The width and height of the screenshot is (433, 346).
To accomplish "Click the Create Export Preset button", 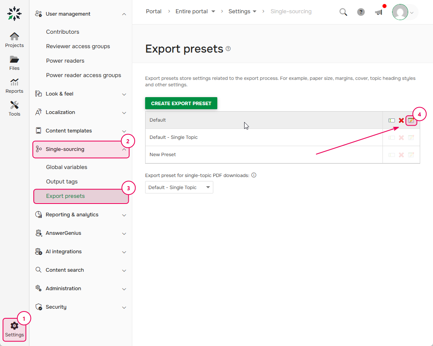I will click(181, 103).
